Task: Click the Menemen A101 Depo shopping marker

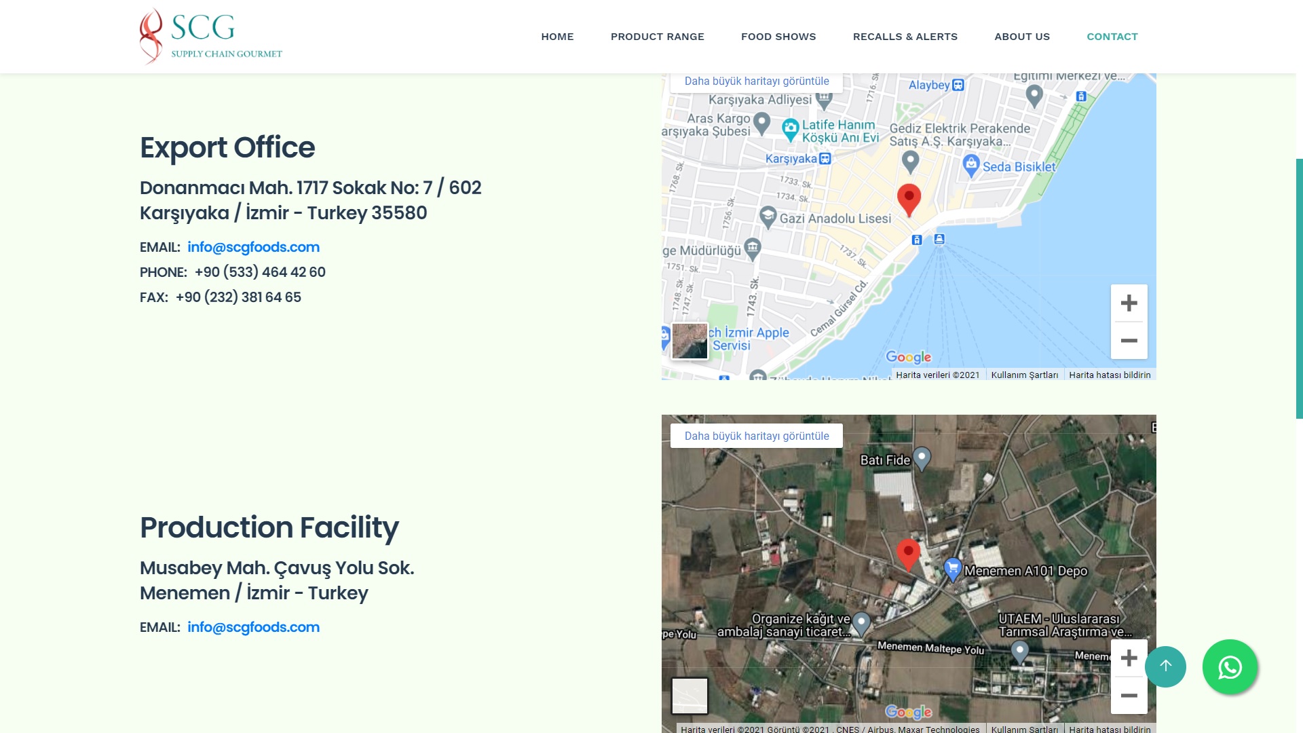Action: 953,569
